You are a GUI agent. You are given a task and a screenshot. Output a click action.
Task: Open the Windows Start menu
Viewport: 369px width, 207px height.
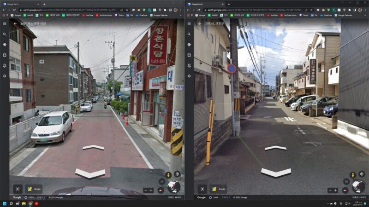coord(5,203)
